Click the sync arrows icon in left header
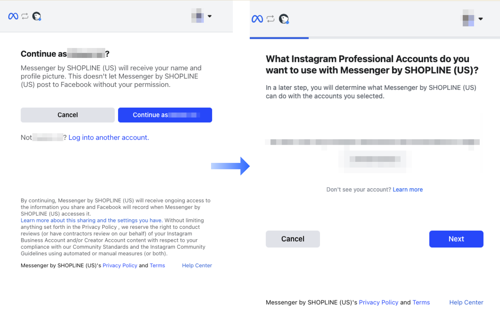 coord(25,16)
